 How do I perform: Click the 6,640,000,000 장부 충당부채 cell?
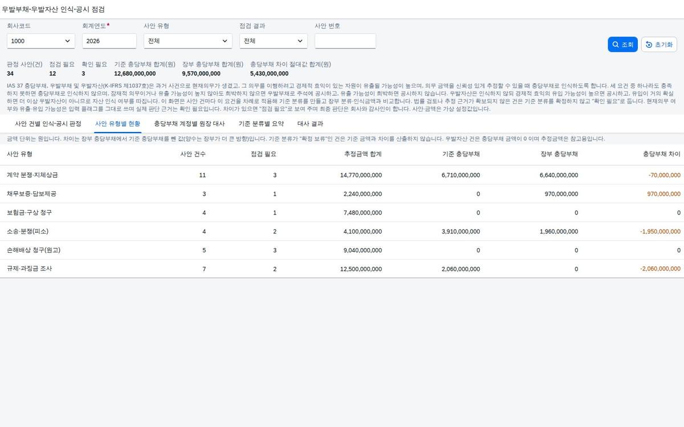click(559, 175)
